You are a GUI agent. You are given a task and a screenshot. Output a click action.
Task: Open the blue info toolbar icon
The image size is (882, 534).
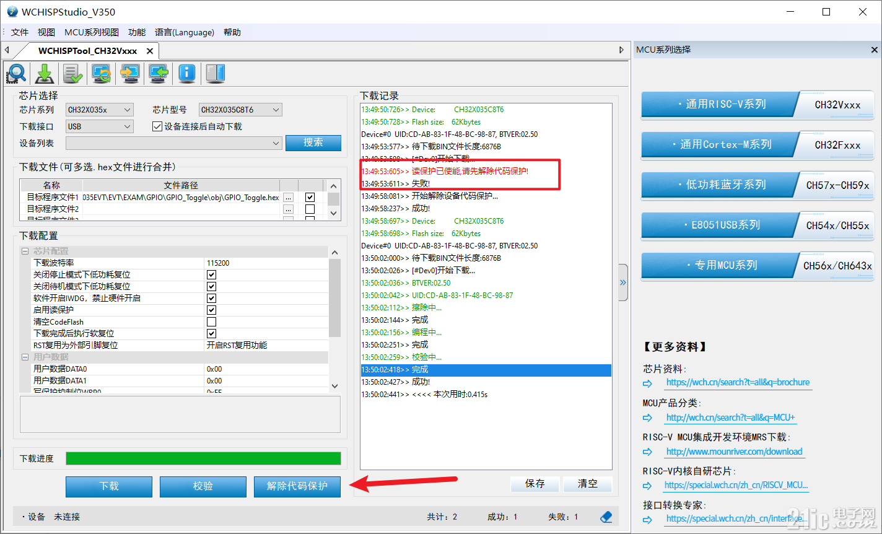coord(187,74)
